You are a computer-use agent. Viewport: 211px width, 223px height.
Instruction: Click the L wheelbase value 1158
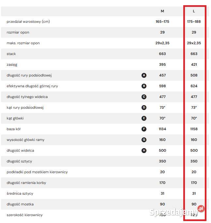click(x=194, y=129)
